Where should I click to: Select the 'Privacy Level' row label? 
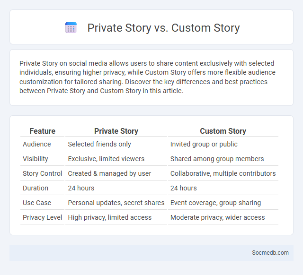42,217
